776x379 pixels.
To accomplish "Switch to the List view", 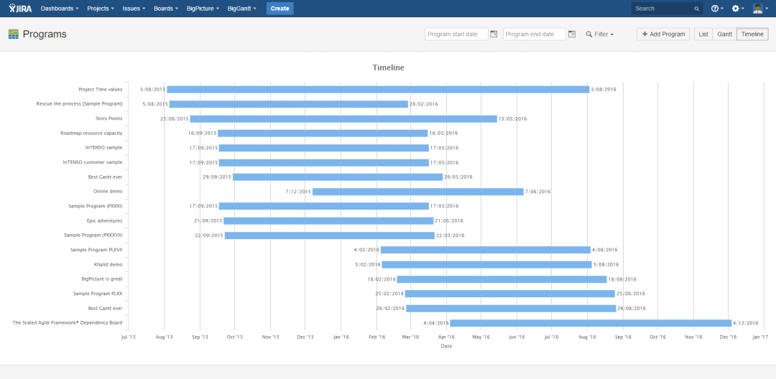I will tap(703, 34).
